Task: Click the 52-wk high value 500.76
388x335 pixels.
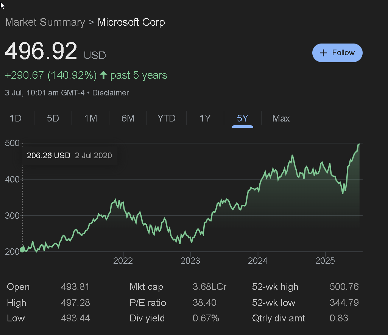Action: [x=344, y=287]
